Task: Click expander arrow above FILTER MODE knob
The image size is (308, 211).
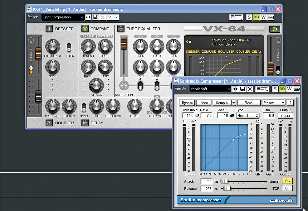Action: [x=157, y=97]
